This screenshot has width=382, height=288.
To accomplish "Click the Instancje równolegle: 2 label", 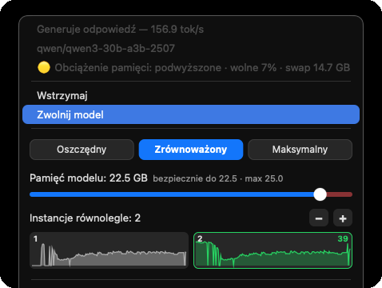I will [x=85, y=218].
